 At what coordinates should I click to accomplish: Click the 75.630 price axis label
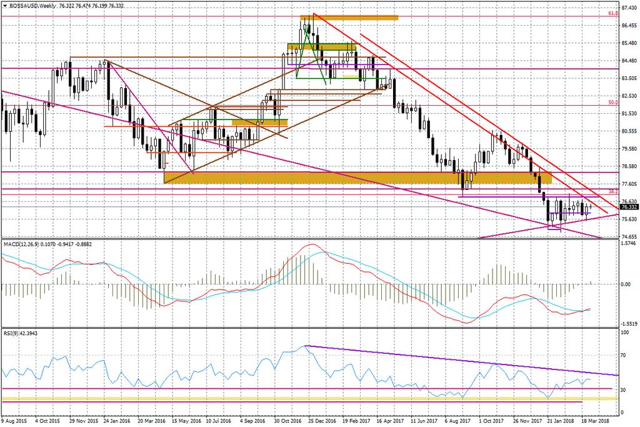(629, 219)
